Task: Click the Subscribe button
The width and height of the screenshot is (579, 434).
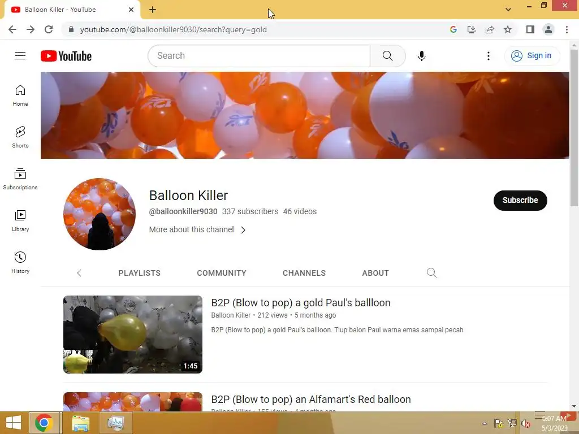Action: pyautogui.click(x=520, y=201)
